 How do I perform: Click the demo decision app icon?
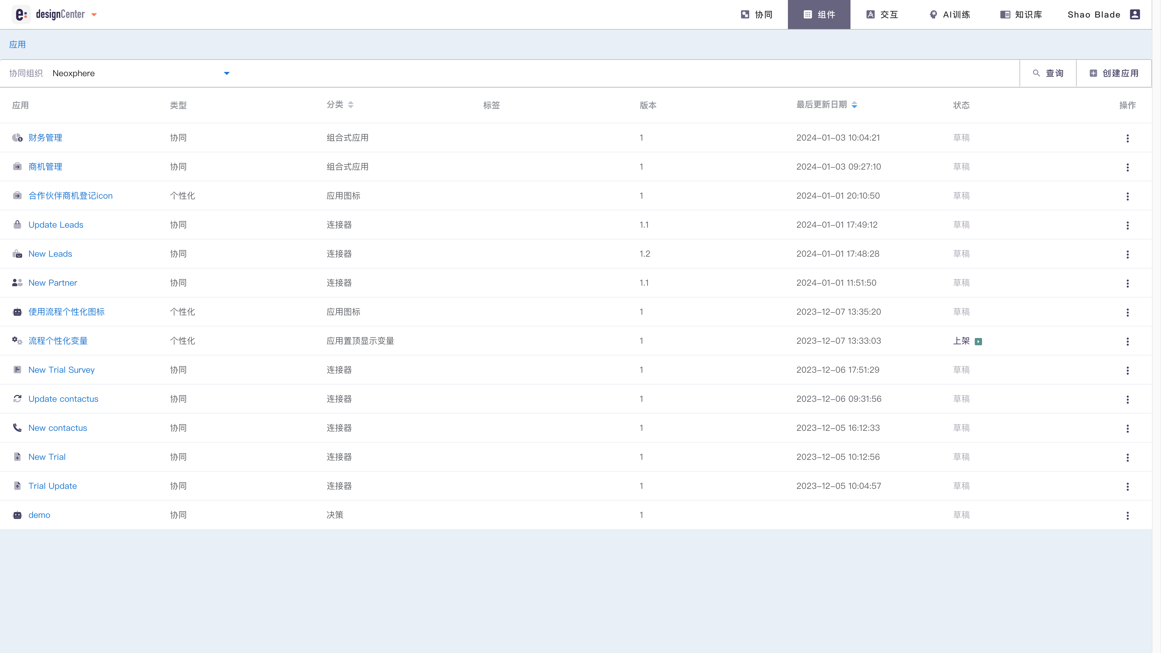pos(18,514)
